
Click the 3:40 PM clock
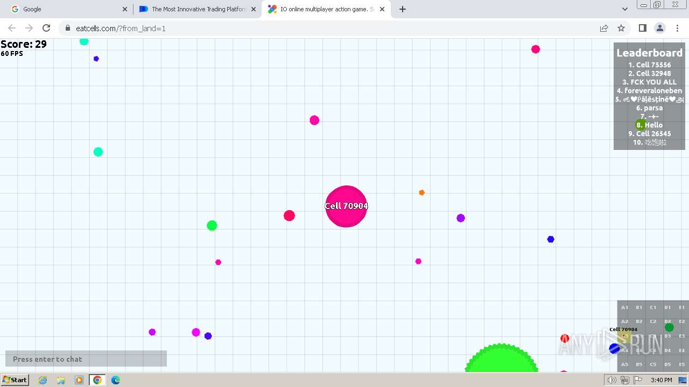coord(661,380)
